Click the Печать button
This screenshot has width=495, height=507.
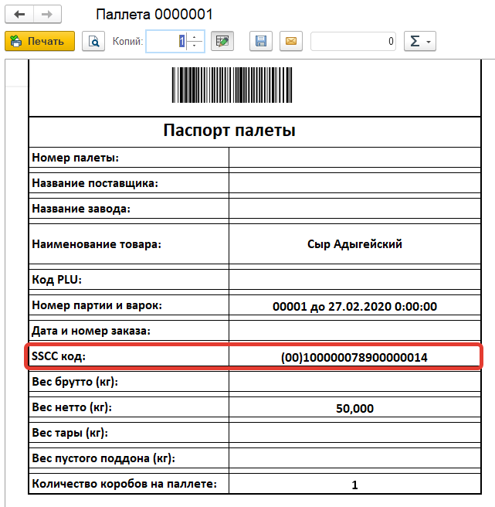tap(40, 41)
